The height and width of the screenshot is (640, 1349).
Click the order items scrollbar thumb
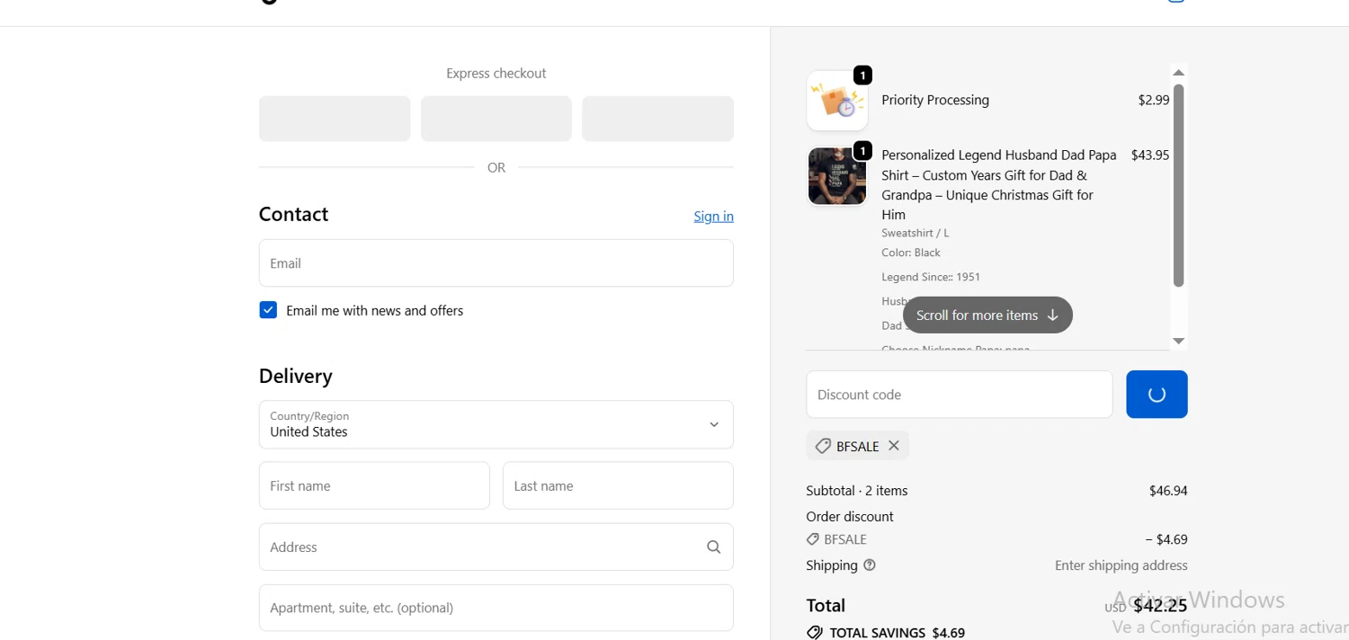(x=1178, y=185)
